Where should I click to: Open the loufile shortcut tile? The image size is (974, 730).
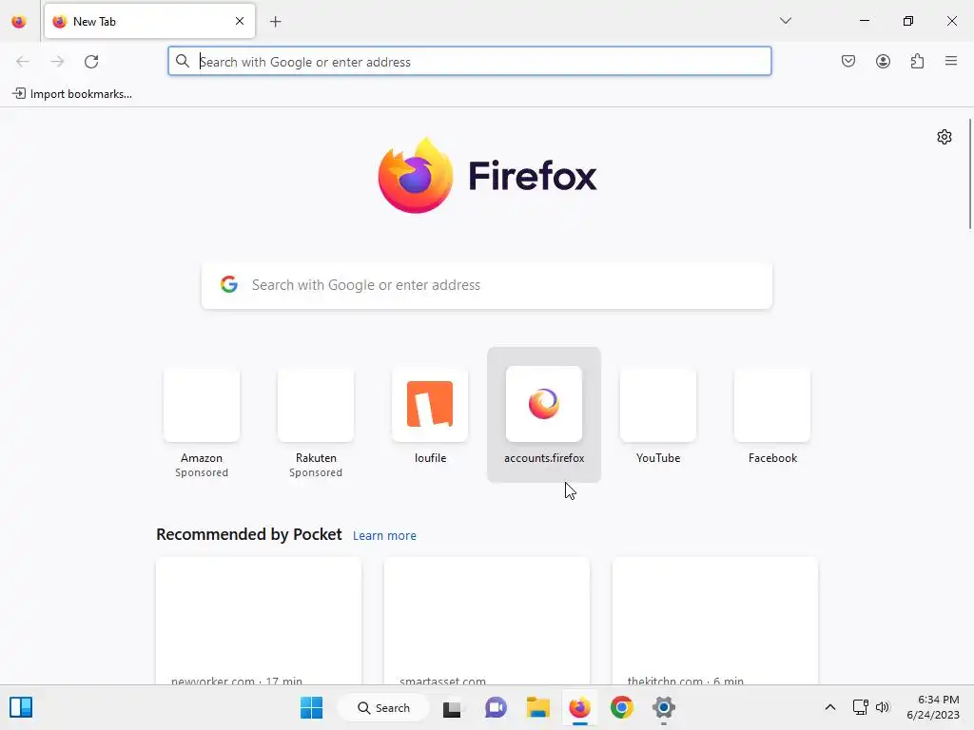[430, 414]
